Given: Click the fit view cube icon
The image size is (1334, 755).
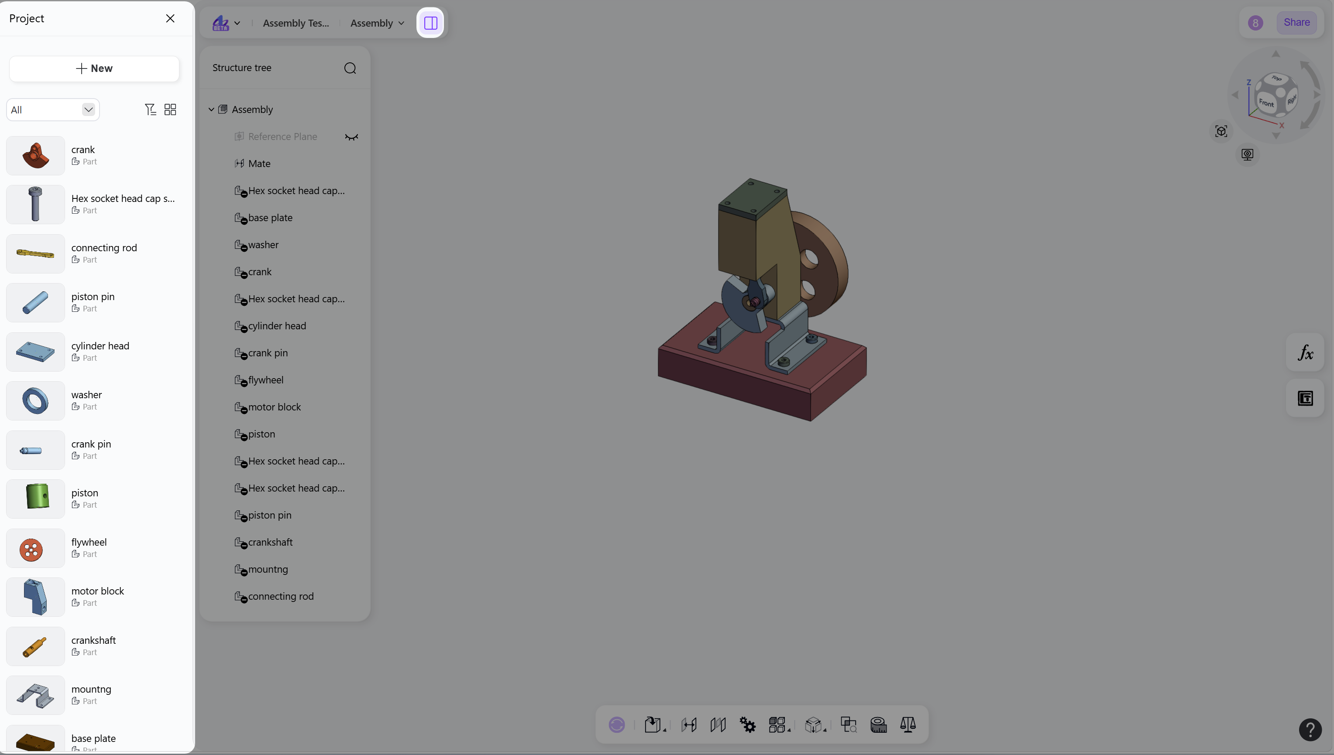Looking at the screenshot, I should point(1221,131).
